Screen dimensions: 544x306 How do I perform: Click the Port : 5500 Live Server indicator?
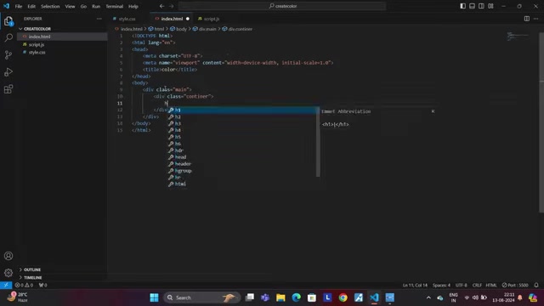[515, 286]
